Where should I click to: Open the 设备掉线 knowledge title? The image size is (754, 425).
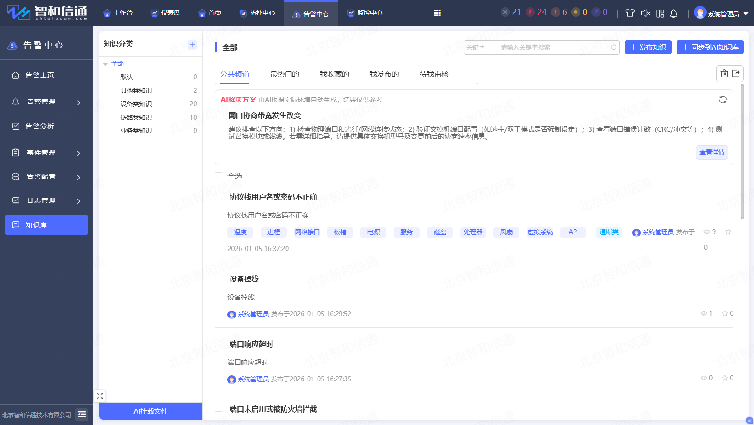click(244, 279)
